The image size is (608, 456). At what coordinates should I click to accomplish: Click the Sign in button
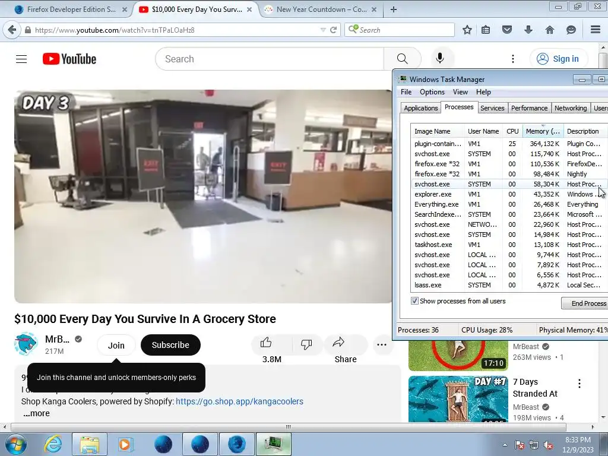(x=558, y=59)
